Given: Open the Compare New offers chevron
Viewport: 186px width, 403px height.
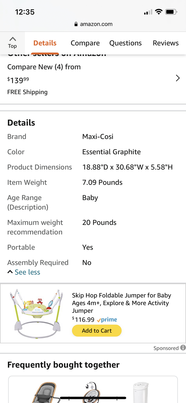Looking at the screenshot, I should pos(178,78).
